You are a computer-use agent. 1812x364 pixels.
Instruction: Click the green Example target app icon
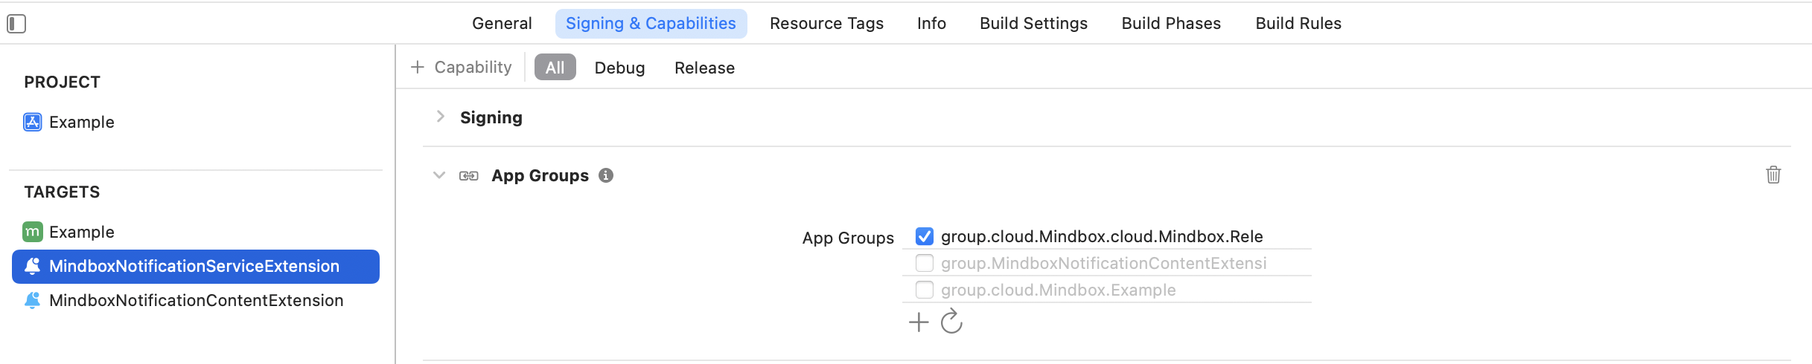pyautogui.click(x=32, y=232)
